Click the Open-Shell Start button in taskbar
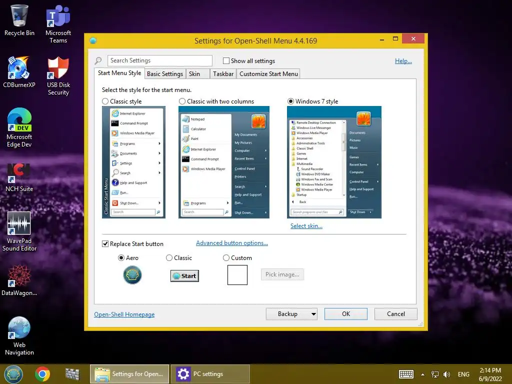The height and width of the screenshot is (384, 512). click(13, 374)
